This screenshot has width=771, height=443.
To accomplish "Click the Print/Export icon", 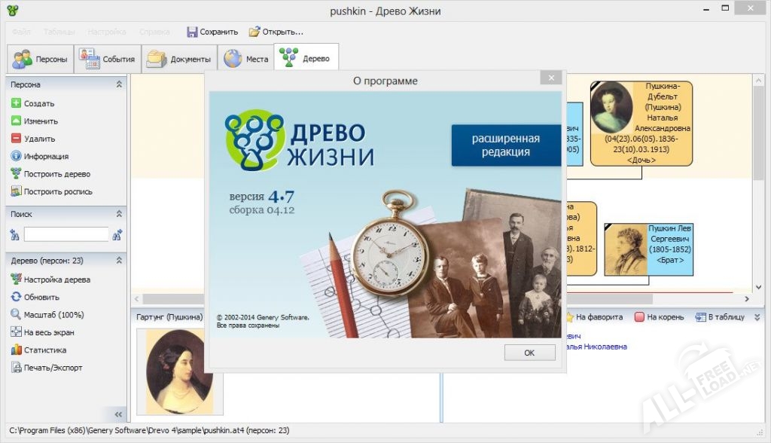I will 16,368.
